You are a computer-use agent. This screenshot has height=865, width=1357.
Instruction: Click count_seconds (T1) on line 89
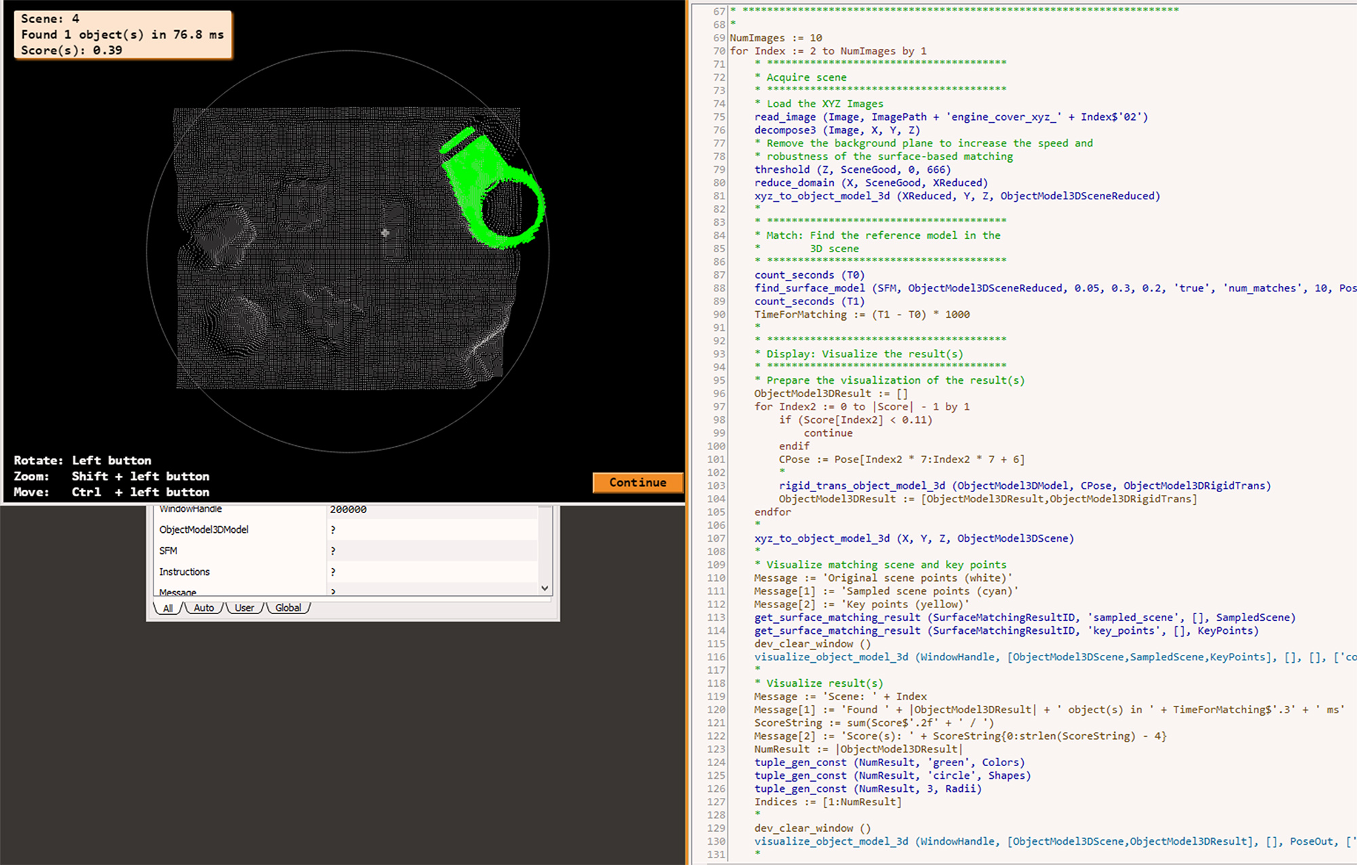pos(809,301)
